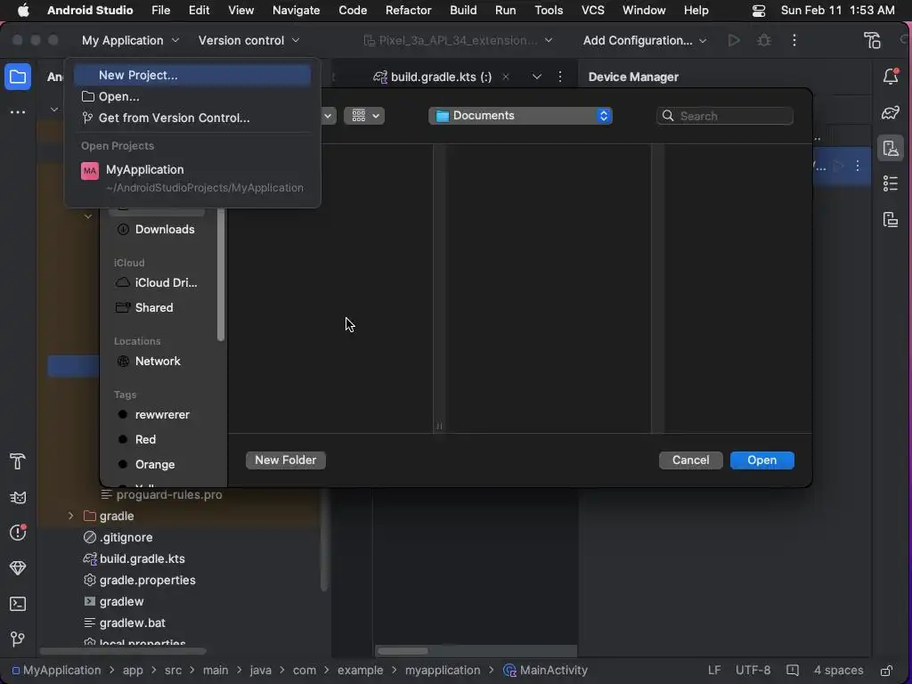The width and height of the screenshot is (912, 684).
Task: Collapse the project view header chevron
Action: [54, 110]
